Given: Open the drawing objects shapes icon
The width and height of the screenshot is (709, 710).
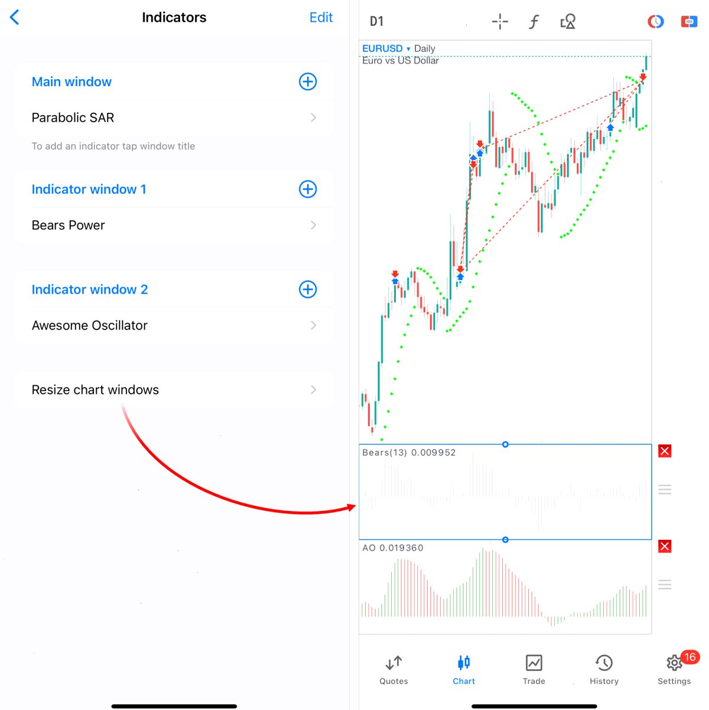Looking at the screenshot, I should click(568, 22).
